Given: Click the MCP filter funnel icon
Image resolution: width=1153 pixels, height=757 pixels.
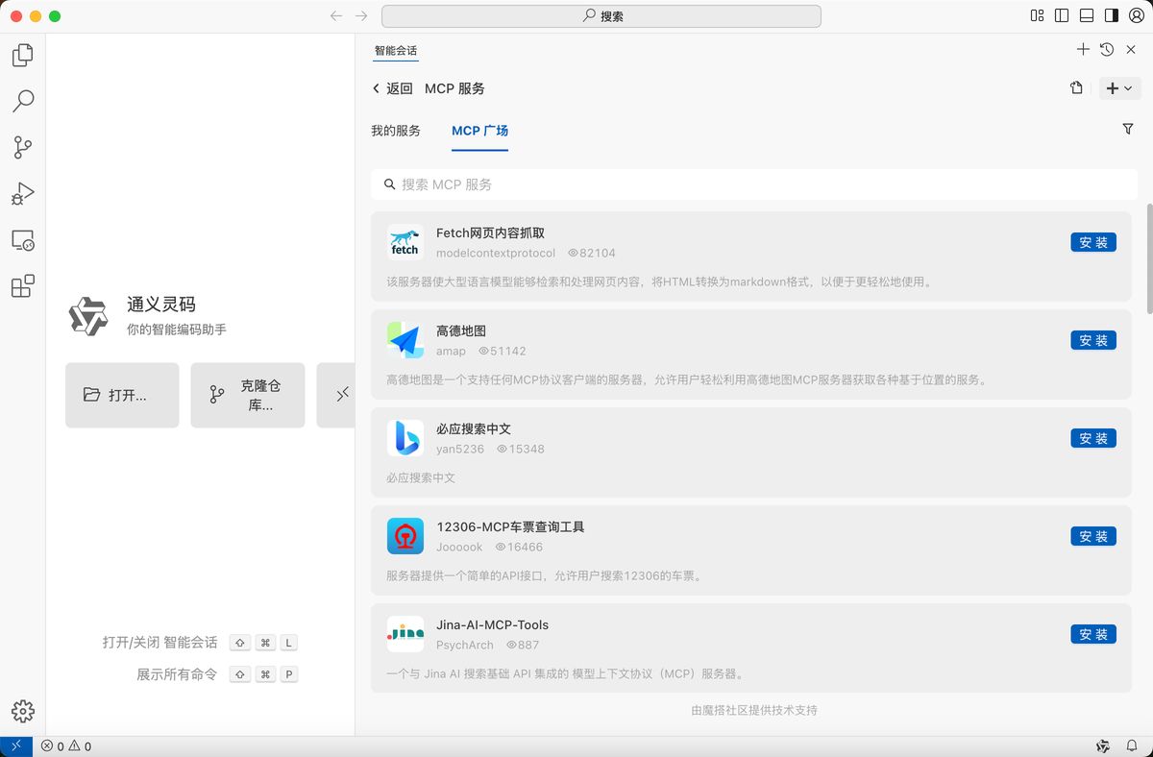Looking at the screenshot, I should click(1128, 129).
